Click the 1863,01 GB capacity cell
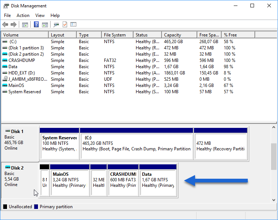 click(x=174, y=73)
